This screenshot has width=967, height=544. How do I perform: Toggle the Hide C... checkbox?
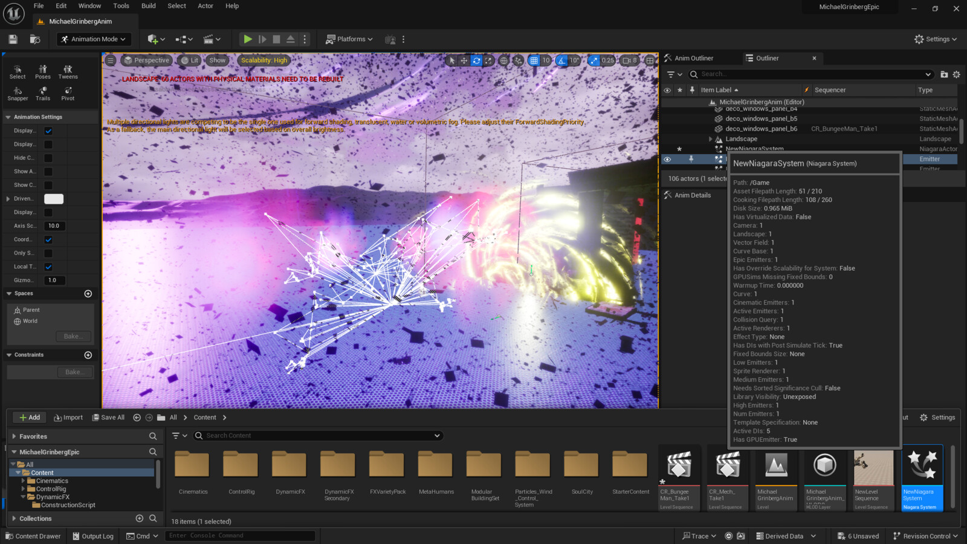(x=48, y=158)
